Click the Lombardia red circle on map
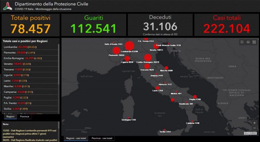Viewport: 260px width, 142px height. [x=129, y=46]
